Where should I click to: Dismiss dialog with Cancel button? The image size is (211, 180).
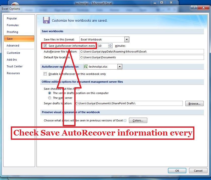tap(198, 171)
